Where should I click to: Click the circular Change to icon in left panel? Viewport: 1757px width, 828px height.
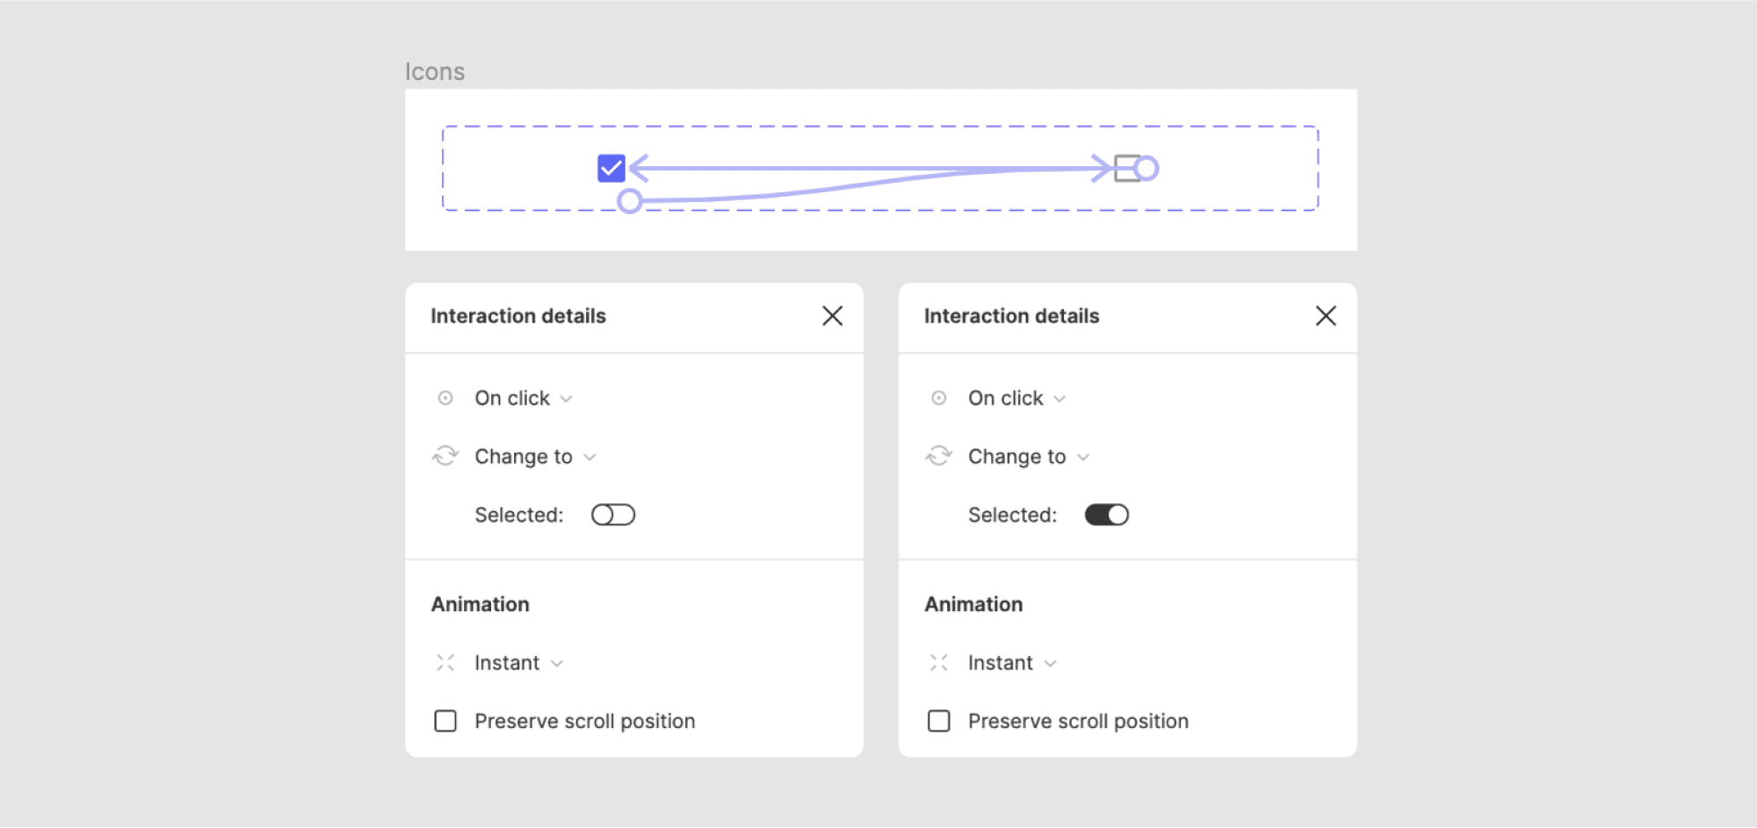[x=446, y=456]
